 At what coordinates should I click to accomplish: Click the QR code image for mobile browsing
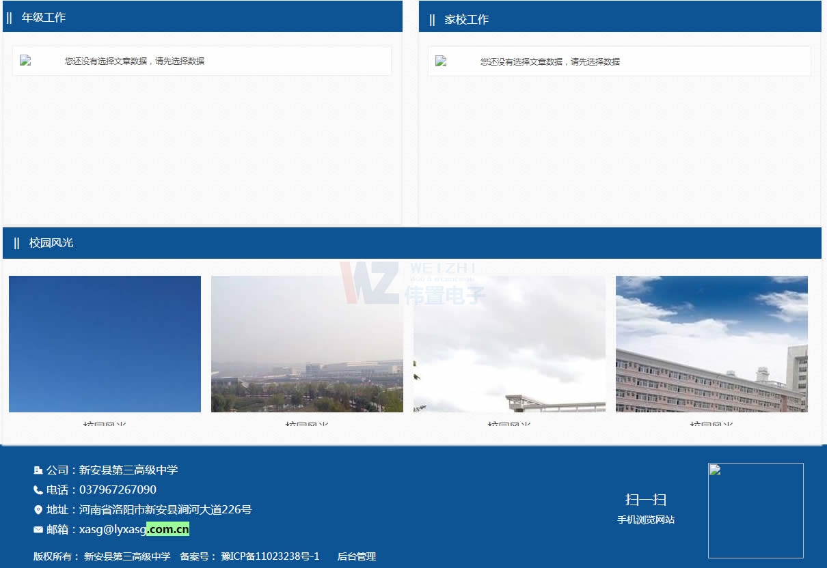pos(755,510)
